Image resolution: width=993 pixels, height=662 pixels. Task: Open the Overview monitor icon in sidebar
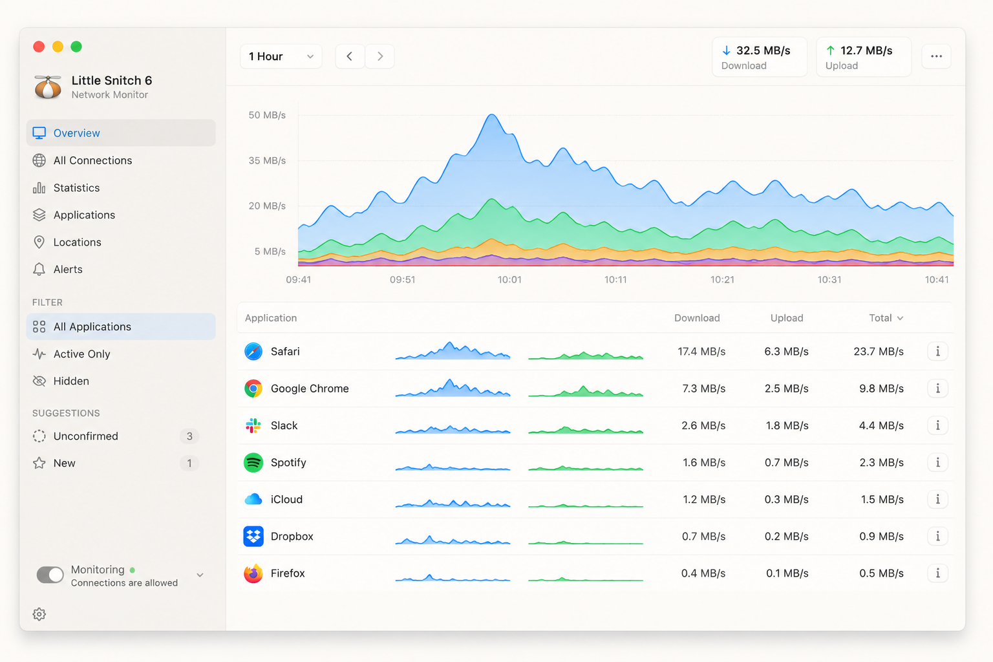[x=39, y=133]
